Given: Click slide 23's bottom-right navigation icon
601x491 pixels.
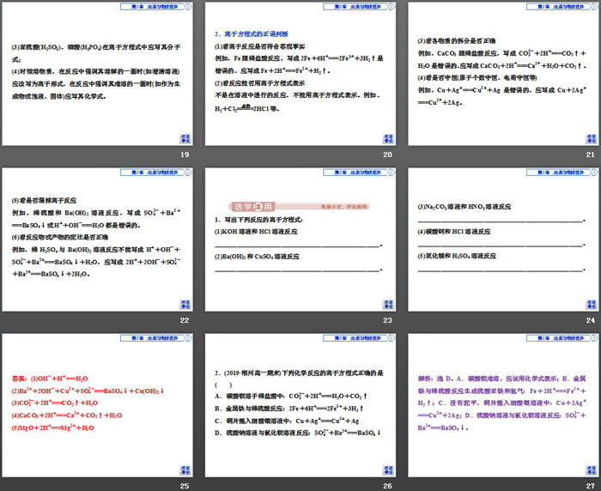Looking at the screenshot, I should click(387, 305).
